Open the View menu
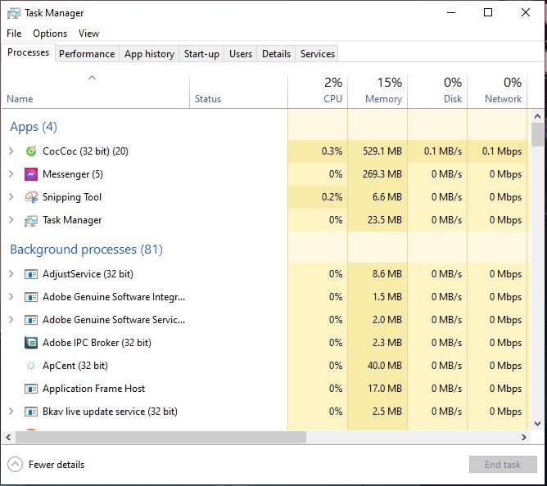Image resolution: width=547 pixels, height=486 pixels. click(88, 34)
